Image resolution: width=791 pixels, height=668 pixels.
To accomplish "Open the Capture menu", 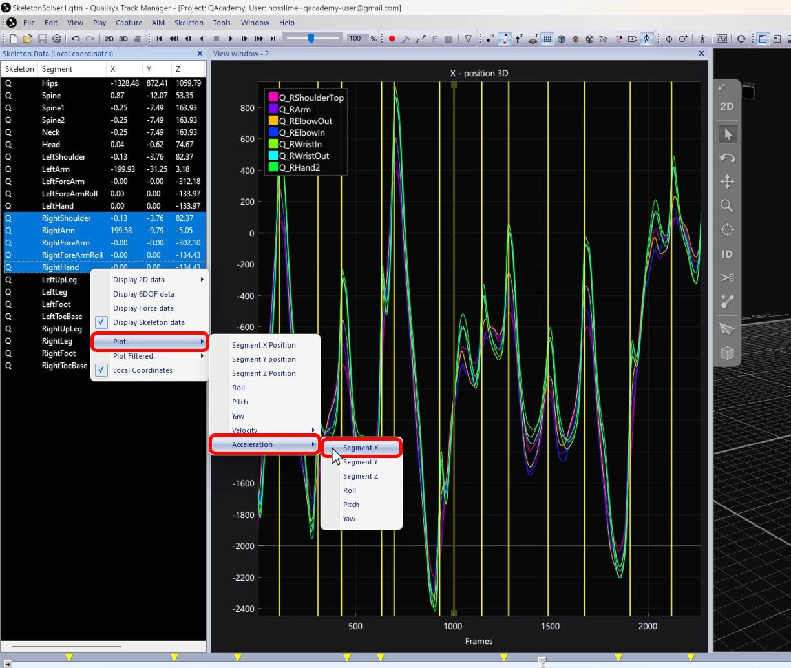I will pyautogui.click(x=129, y=23).
